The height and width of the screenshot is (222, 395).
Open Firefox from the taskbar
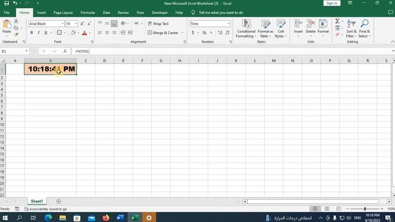tap(106, 218)
